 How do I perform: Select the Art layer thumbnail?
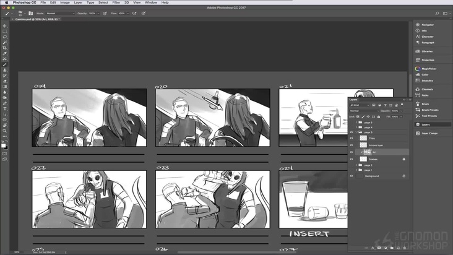tap(366, 152)
